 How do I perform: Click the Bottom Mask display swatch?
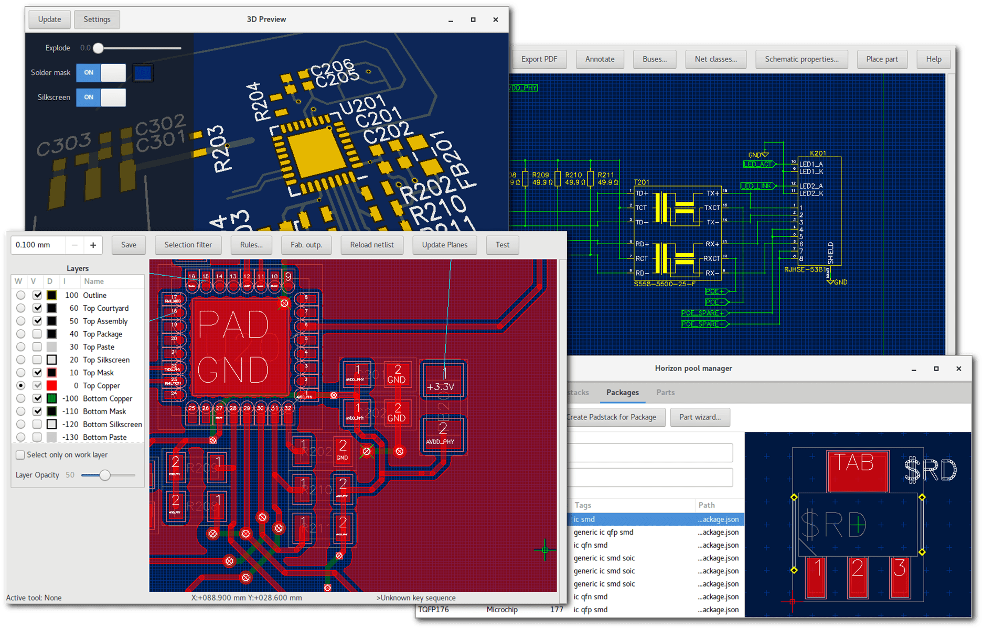(51, 411)
